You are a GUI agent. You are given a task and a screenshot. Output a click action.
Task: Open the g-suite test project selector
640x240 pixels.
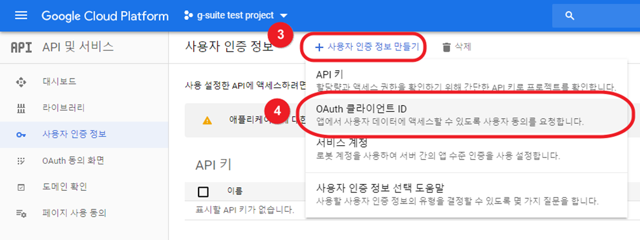click(236, 16)
